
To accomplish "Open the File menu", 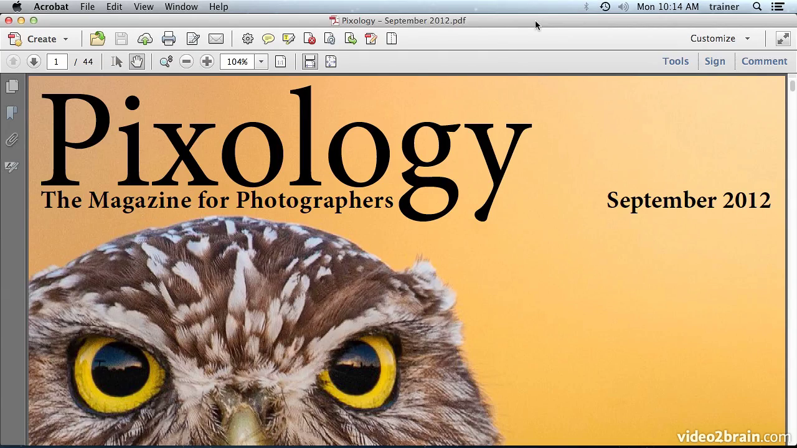I will 87,7.
